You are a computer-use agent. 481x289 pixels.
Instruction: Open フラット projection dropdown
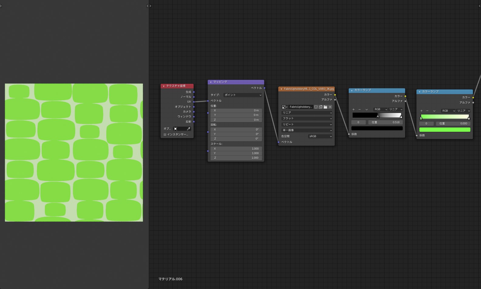(x=307, y=118)
